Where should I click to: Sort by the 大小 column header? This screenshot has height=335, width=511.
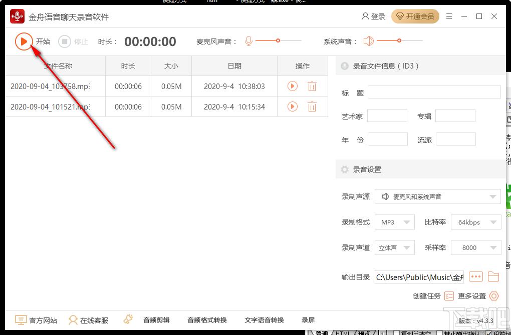pos(171,66)
